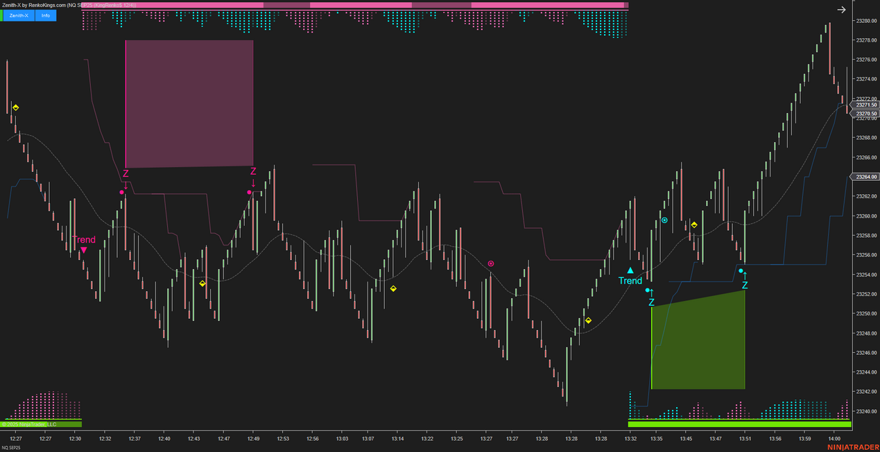Click the cyan Z arrow above green zone's left edge
This screenshot has width=880, height=452.
tap(651, 297)
